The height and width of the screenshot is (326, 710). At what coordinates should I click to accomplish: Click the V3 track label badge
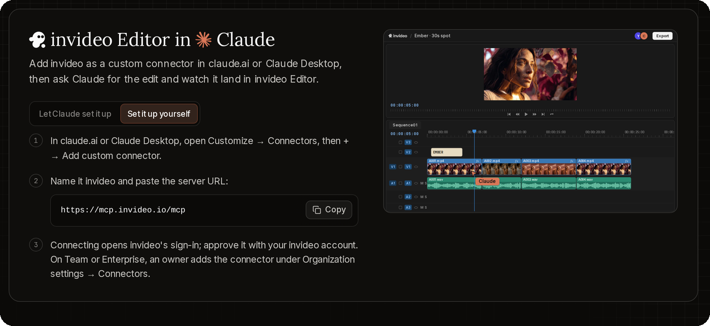pyautogui.click(x=408, y=143)
